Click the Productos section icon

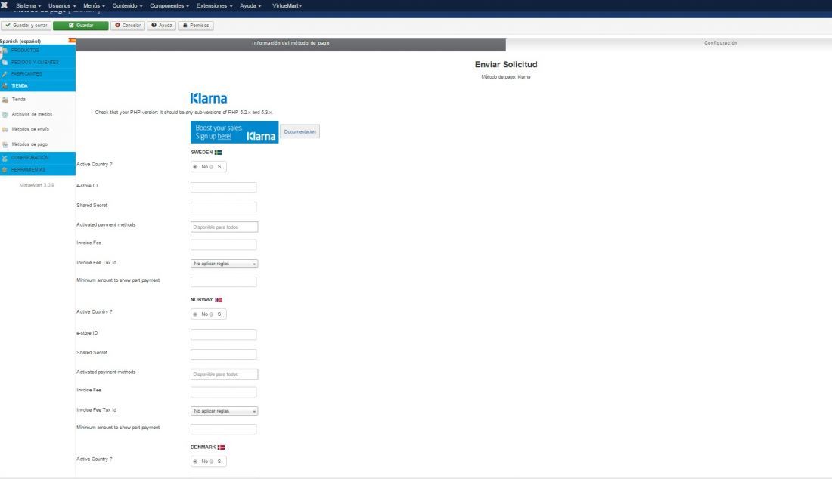(5, 51)
